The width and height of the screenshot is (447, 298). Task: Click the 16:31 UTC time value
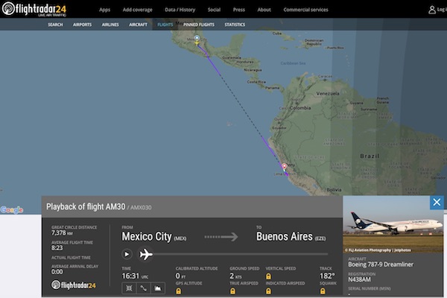(x=135, y=276)
